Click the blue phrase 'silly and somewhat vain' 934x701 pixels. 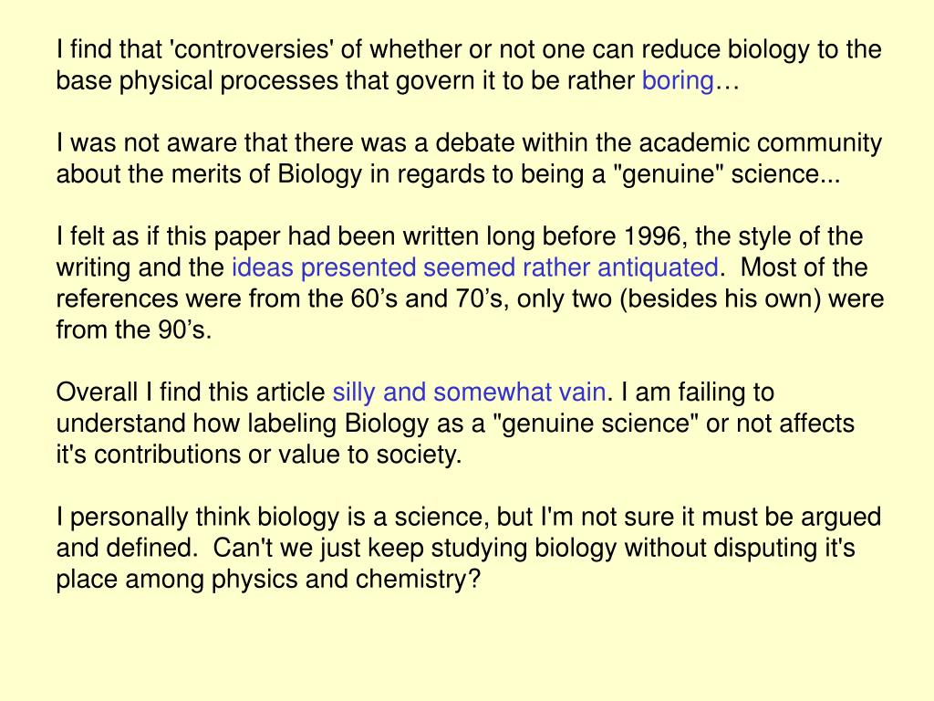pyautogui.click(x=469, y=392)
